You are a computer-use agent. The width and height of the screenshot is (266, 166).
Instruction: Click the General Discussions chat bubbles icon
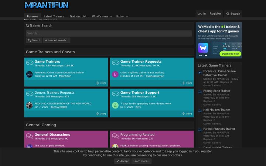click(x=29, y=136)
